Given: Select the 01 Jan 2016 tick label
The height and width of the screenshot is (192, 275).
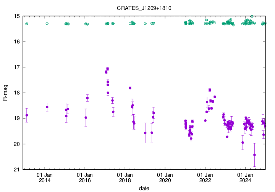Looking at the screenshot, I should (85, 178).
